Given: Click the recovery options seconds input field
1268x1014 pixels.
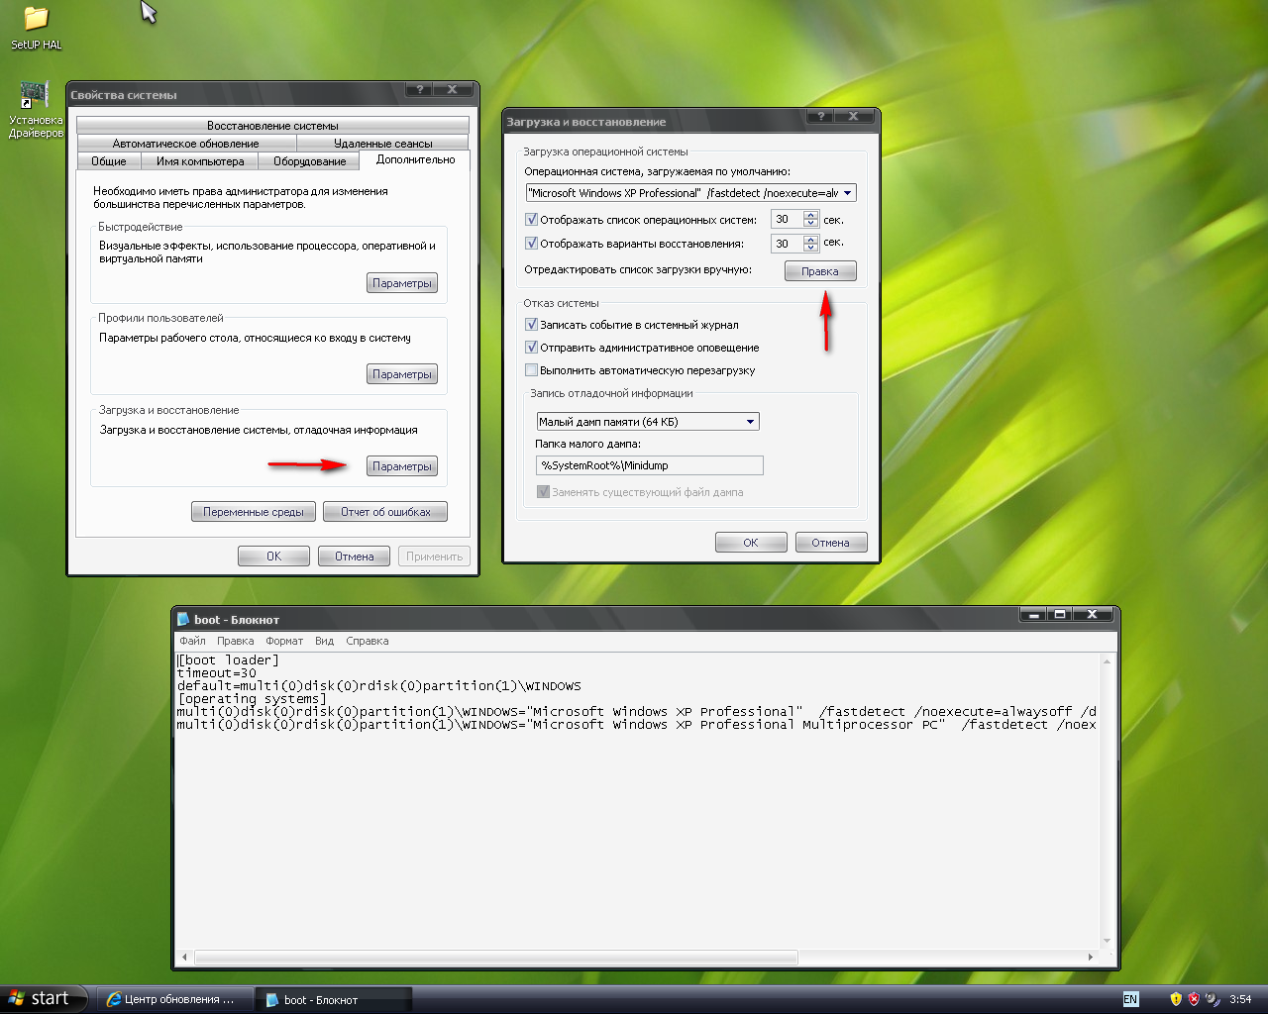Looking at the screenshot, I should pos(788,243).
